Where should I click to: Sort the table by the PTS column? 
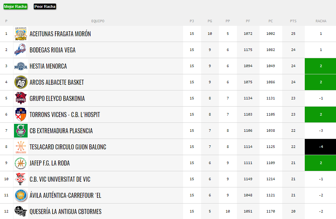(x=293, y=21)
